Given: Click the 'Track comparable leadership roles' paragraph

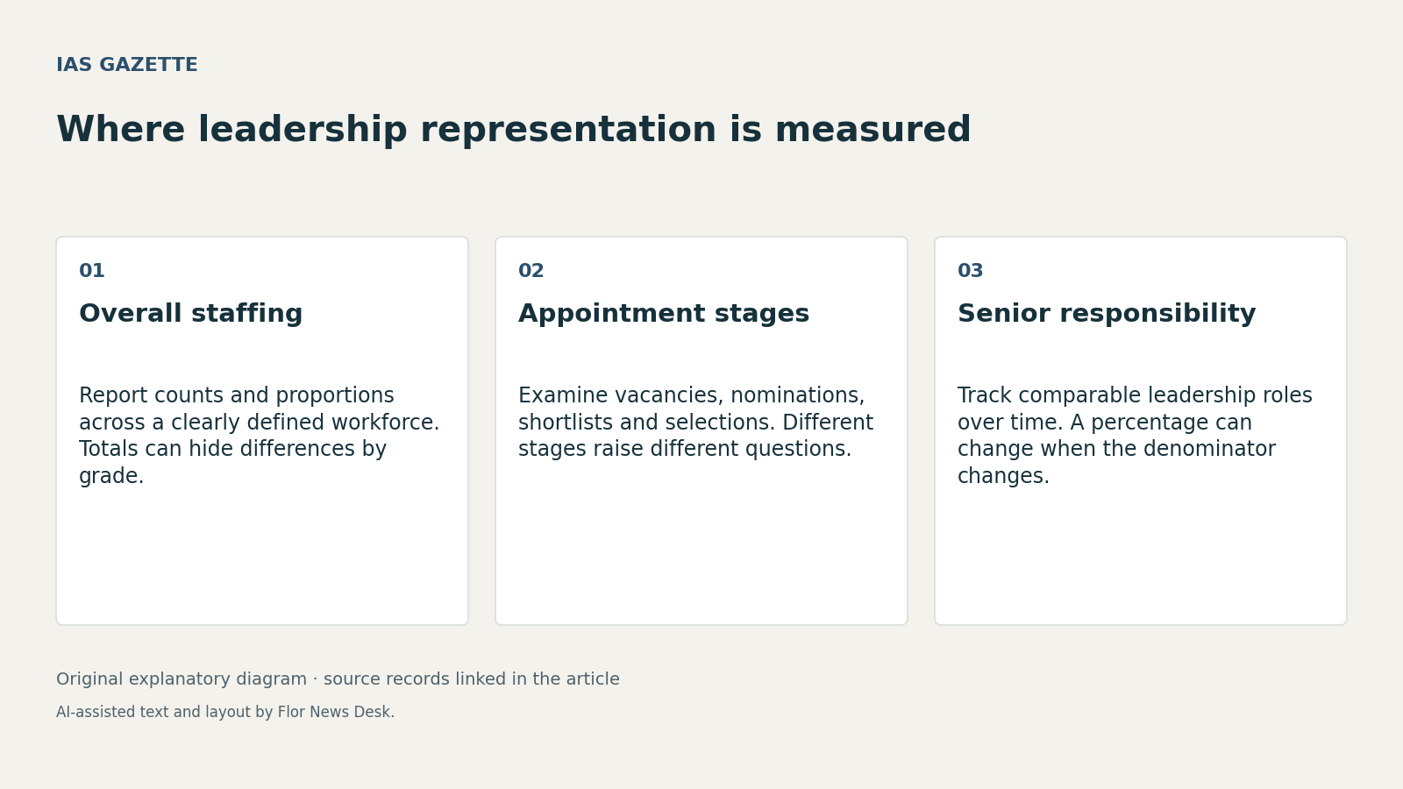Looking at the screenshot, I should coord(1135,436).
